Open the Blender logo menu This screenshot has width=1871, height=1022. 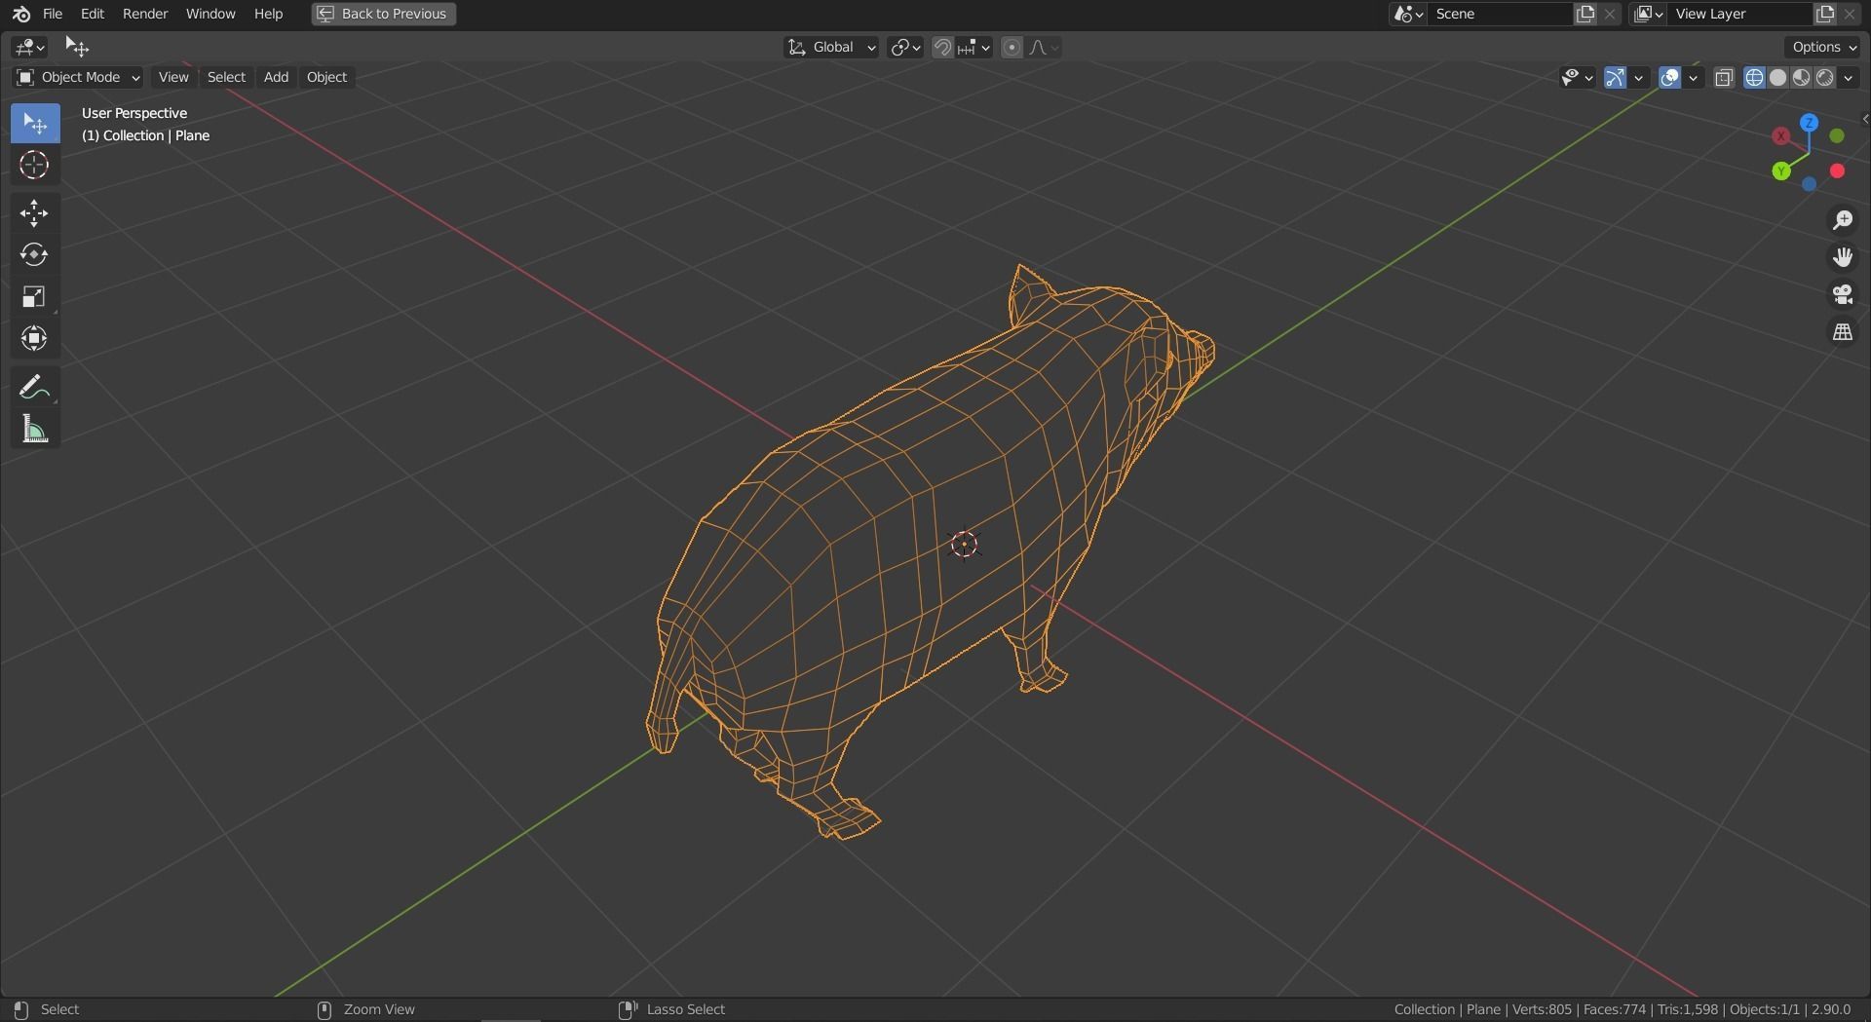[x=21, y=14]
